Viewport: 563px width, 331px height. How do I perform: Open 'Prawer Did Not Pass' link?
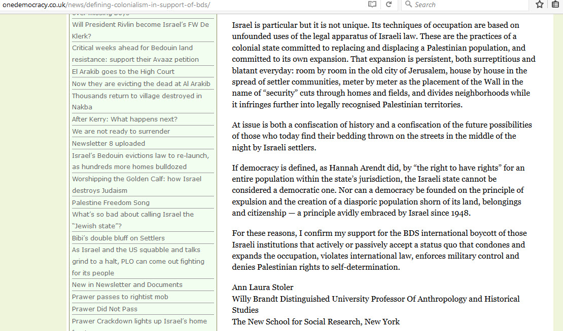pyautogui.click(x=104, y=309)
